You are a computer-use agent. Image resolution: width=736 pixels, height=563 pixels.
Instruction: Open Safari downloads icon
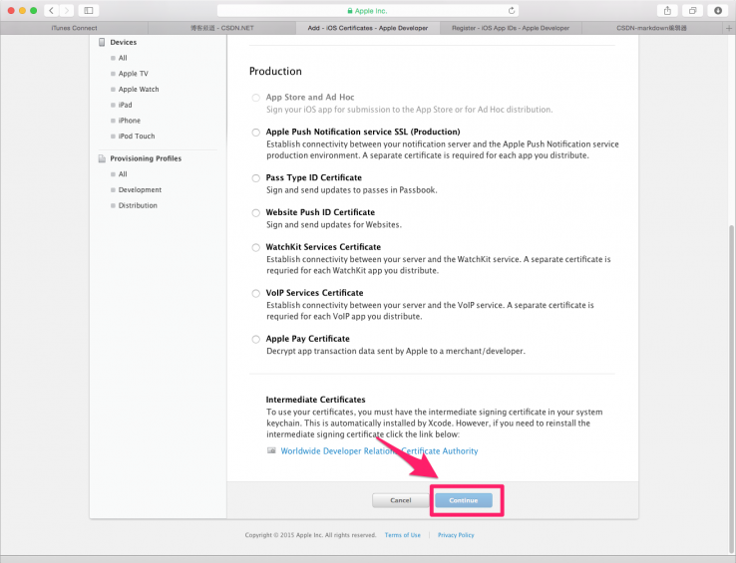click(718, 10)
